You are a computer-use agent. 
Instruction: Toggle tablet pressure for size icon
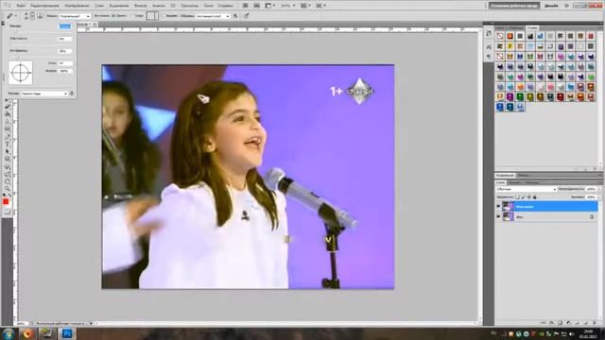[x=246, y=16]
